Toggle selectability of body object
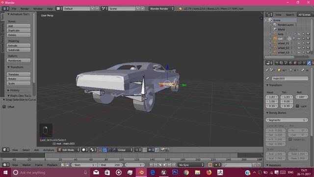314x177 pixels. [304, 34]
